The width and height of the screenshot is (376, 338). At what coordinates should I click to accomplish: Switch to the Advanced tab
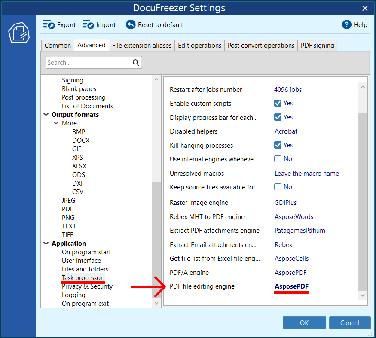coord(92,45)
